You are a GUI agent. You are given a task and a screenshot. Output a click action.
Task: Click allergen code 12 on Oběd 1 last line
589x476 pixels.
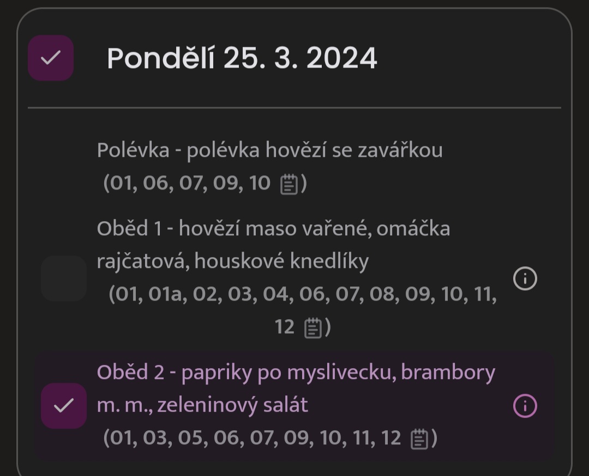(x=284, y=327)
